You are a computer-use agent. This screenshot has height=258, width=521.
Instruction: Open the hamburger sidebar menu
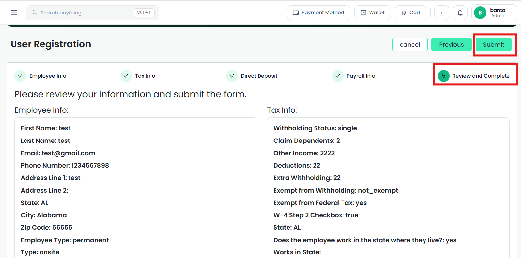click(x=14, y=13)
